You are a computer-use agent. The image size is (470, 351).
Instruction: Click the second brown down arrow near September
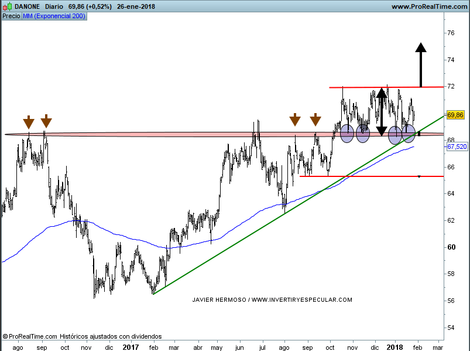(46, 122)
